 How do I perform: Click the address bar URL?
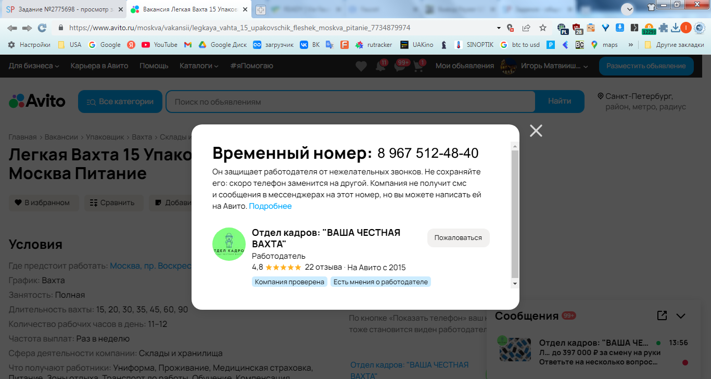239,28
